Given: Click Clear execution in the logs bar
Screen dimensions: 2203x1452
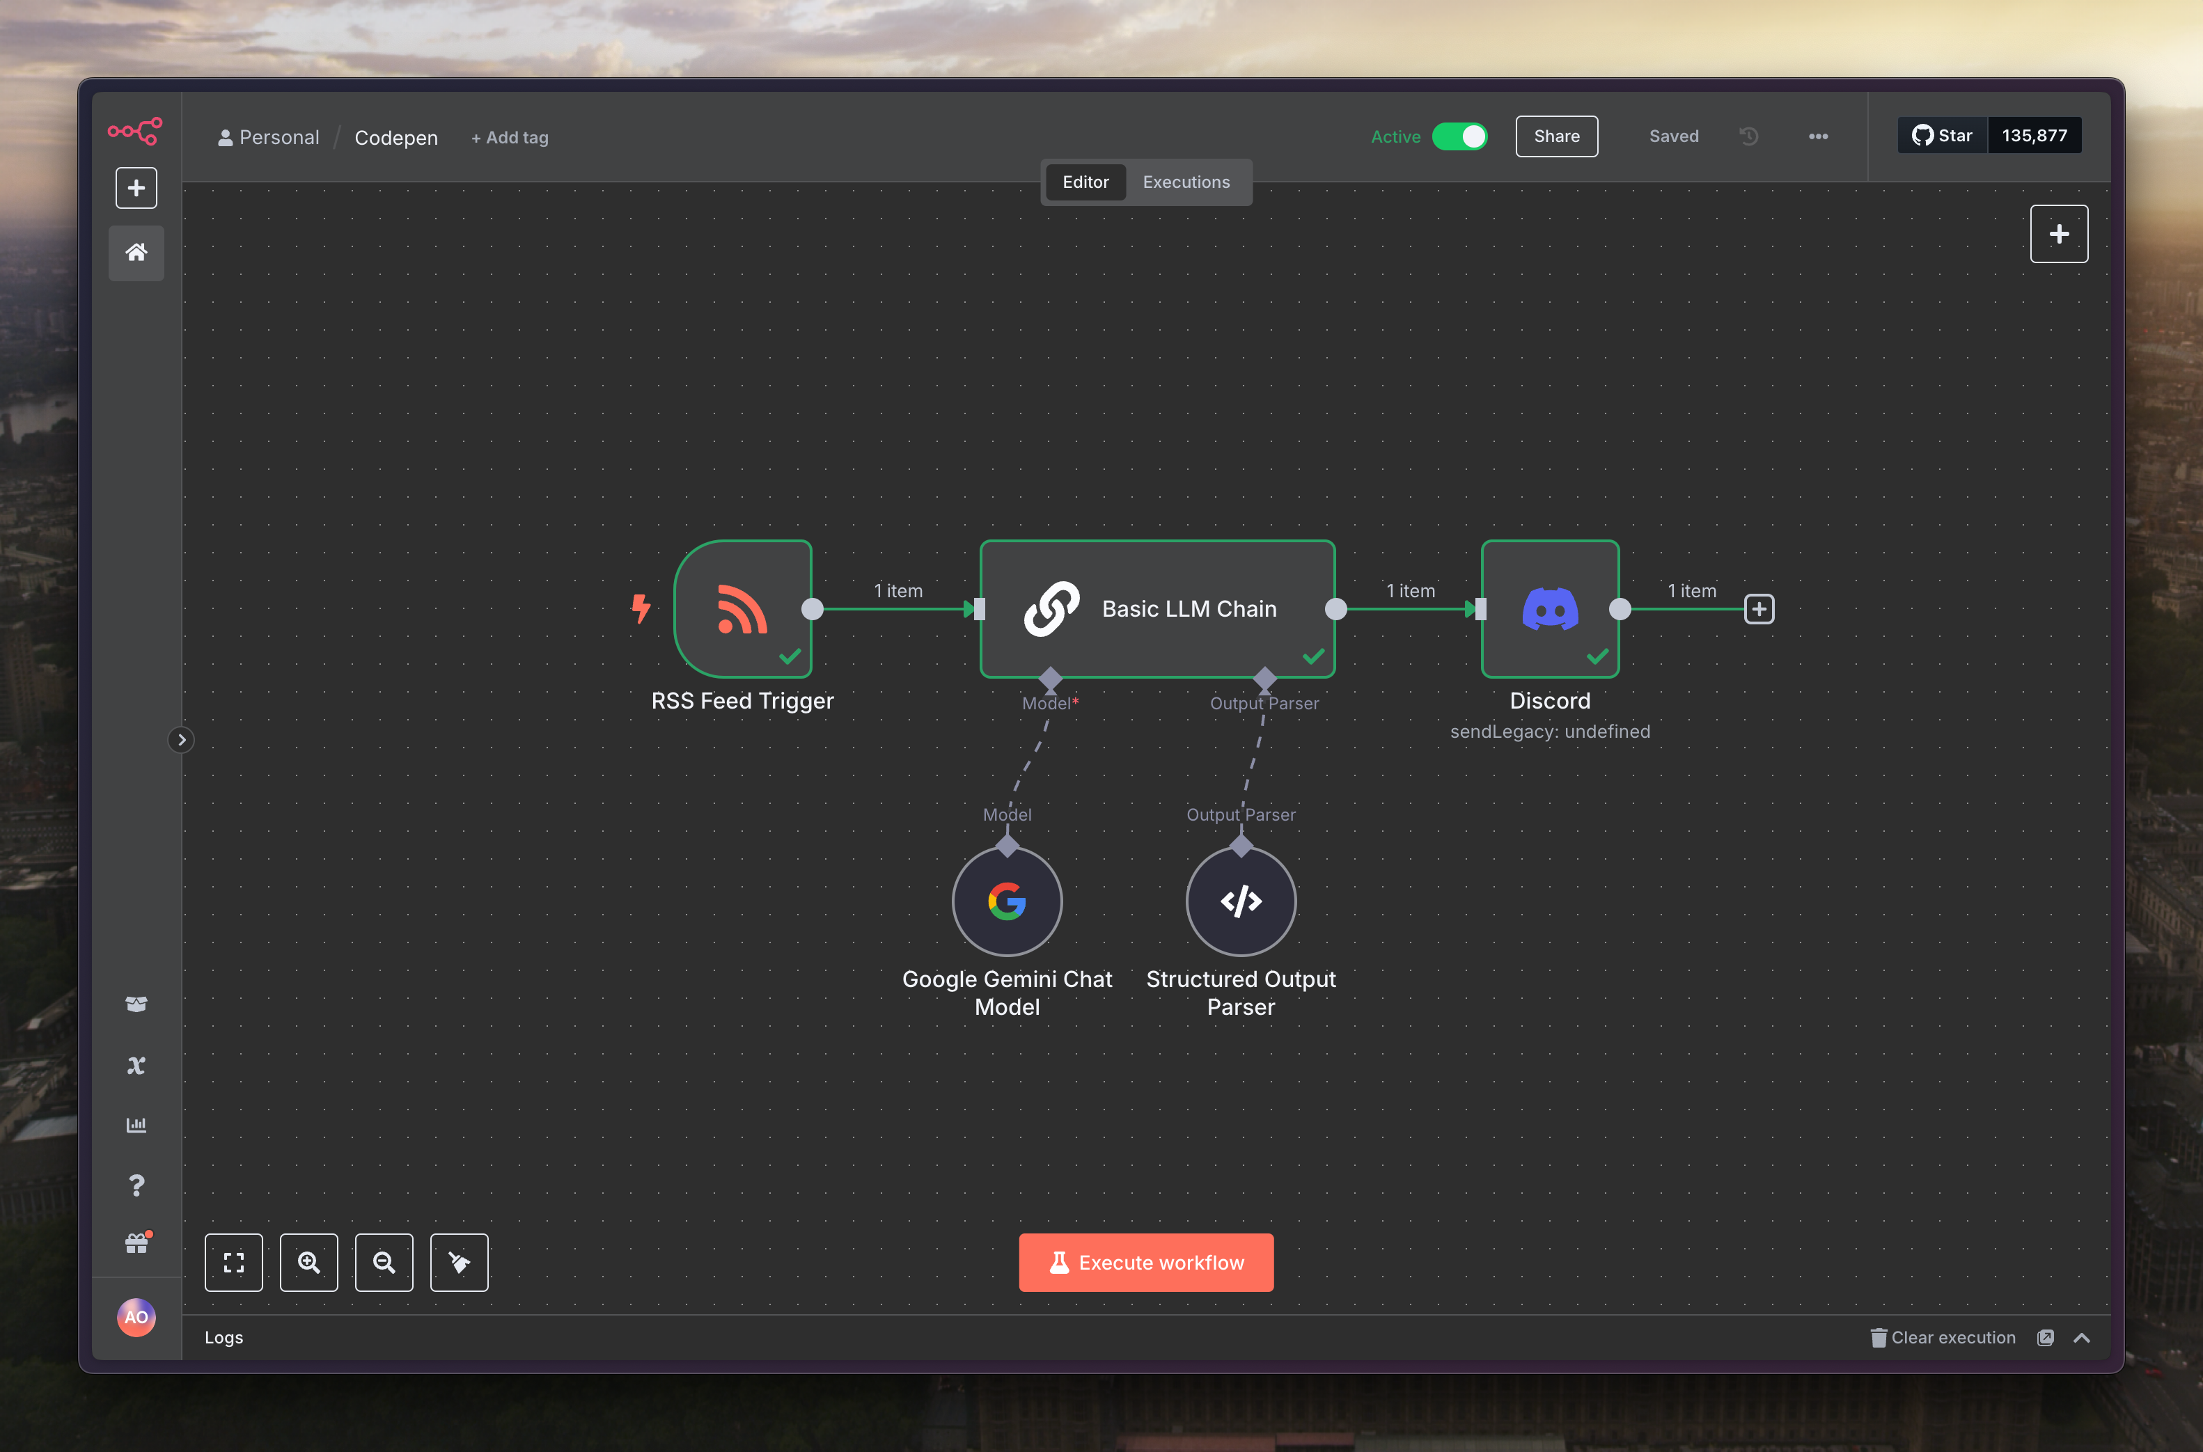Looking at the screenshot, I should pos(1942,1337).
